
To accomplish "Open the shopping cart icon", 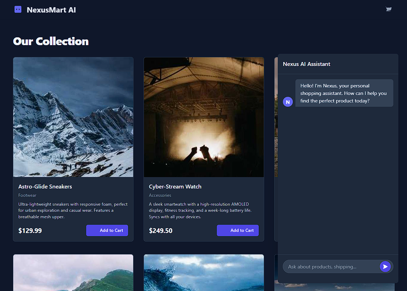I will 388,9.
